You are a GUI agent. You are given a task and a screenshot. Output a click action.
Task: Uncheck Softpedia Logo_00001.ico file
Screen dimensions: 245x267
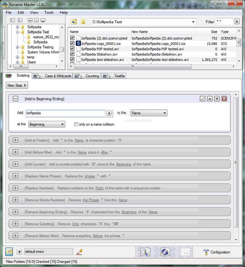(x=72, y=43)
